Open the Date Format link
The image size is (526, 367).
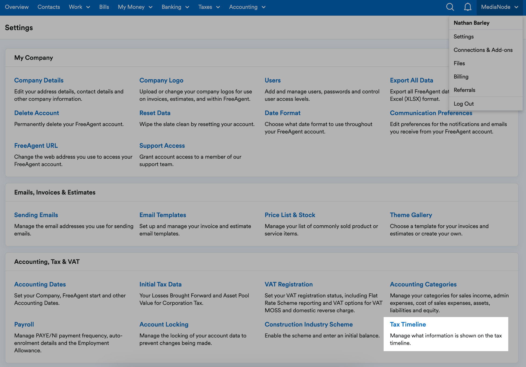(282, 113)
